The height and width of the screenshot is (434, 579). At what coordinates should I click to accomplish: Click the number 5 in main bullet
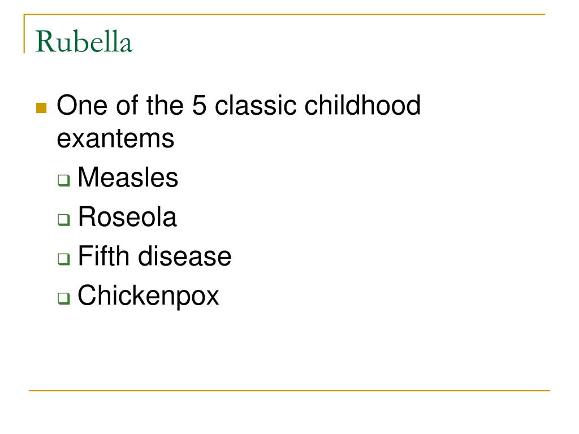(x=199, y=105)
